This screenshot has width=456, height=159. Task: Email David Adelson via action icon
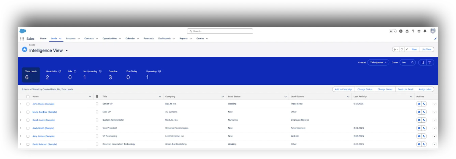(419, 144)
